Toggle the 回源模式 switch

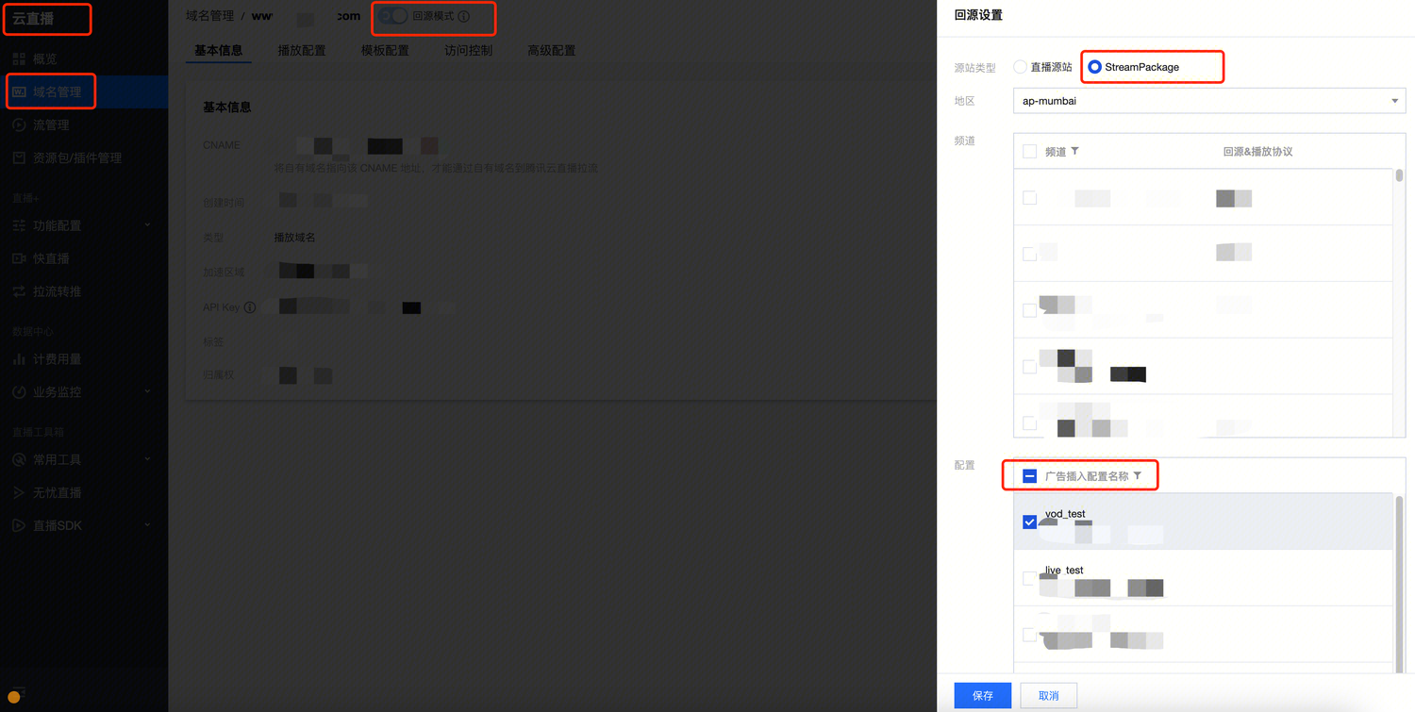tap(393, 16)
